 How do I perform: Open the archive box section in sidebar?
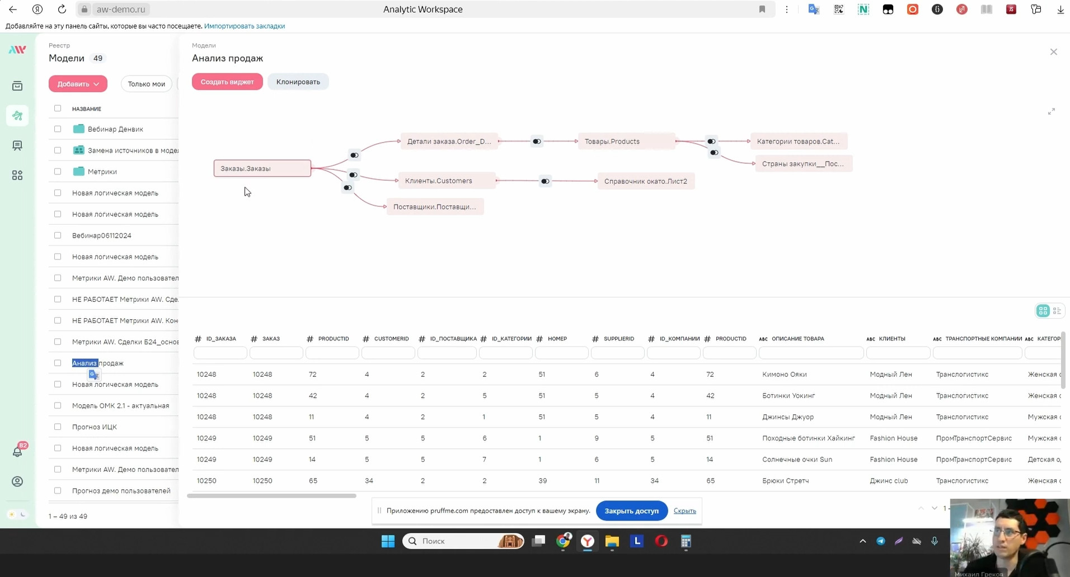(17, 86)
